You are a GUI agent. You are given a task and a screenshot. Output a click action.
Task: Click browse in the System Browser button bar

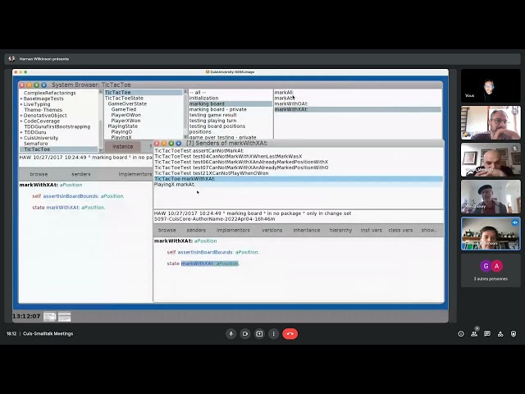click(39, 174)
